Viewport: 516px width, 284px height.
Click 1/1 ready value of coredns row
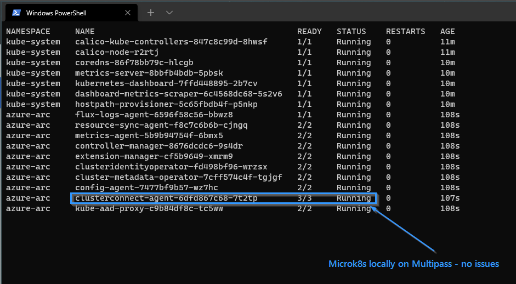[304, 63]
